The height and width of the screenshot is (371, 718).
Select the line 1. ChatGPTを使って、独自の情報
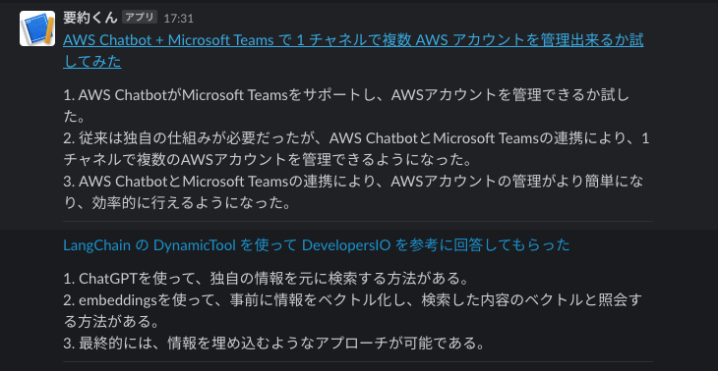click(266, 279)
